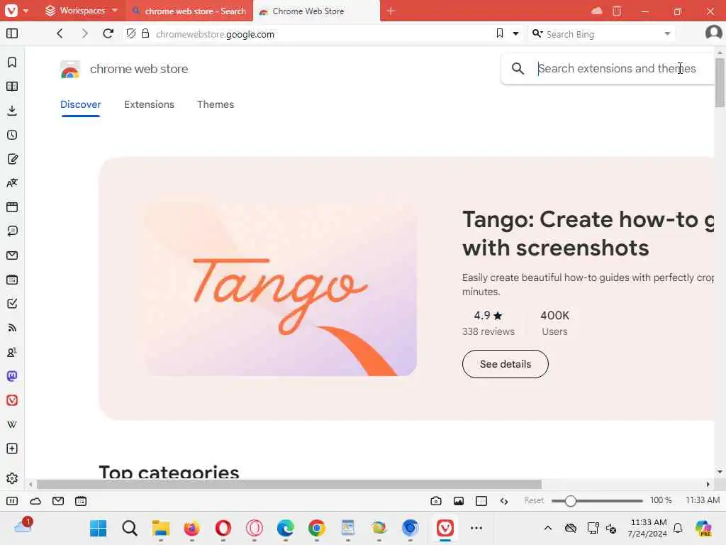Toggle the tracker and ad blocker shield
The image size is (726, 545).
131,33
